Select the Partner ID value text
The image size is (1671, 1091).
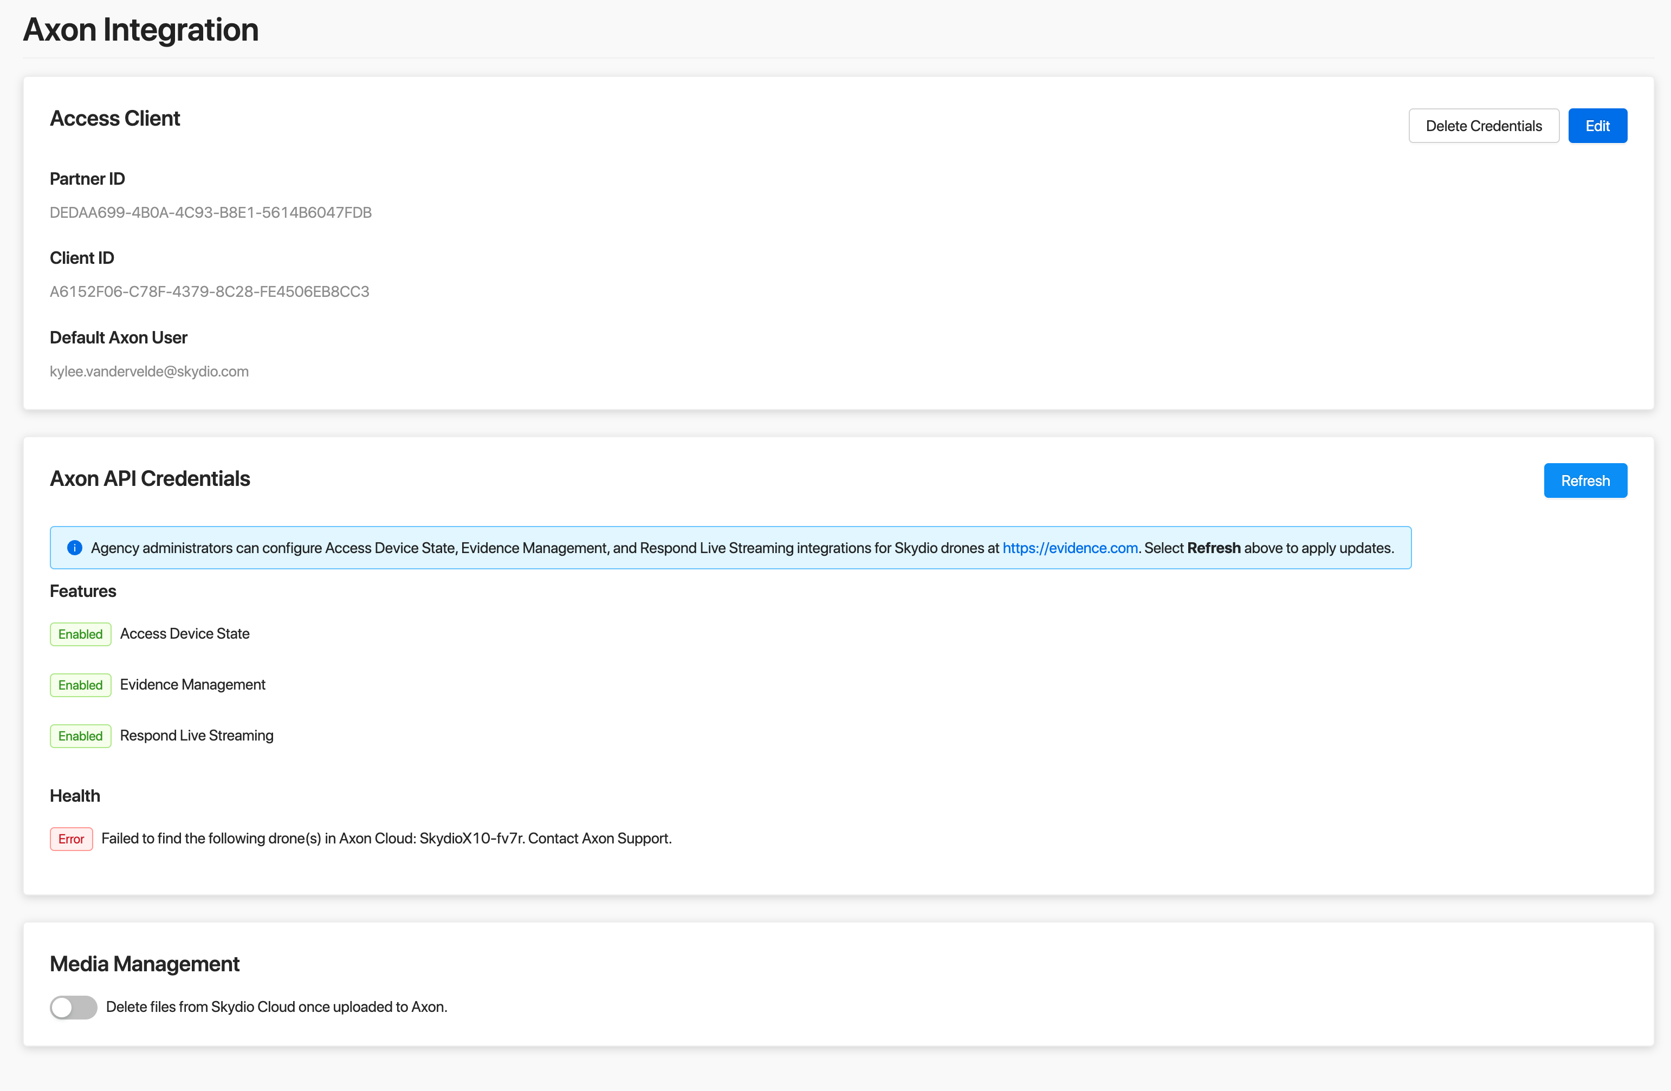(211, 212)
